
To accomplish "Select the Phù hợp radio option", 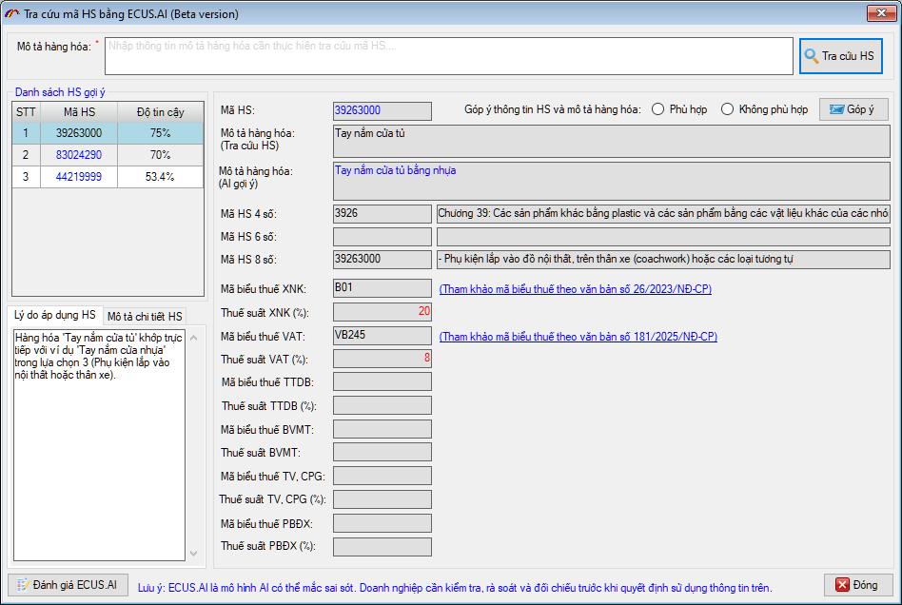I will coord(658,109).
